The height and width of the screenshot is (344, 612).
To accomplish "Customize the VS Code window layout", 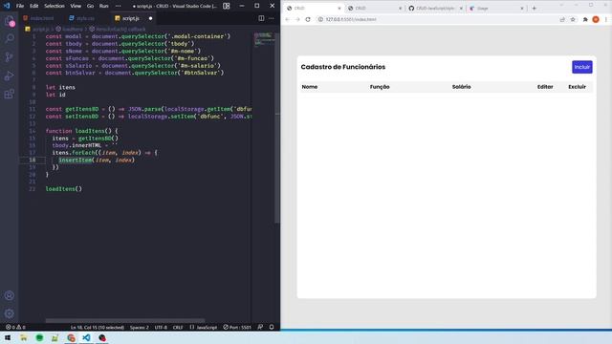I will pos(227,6).
